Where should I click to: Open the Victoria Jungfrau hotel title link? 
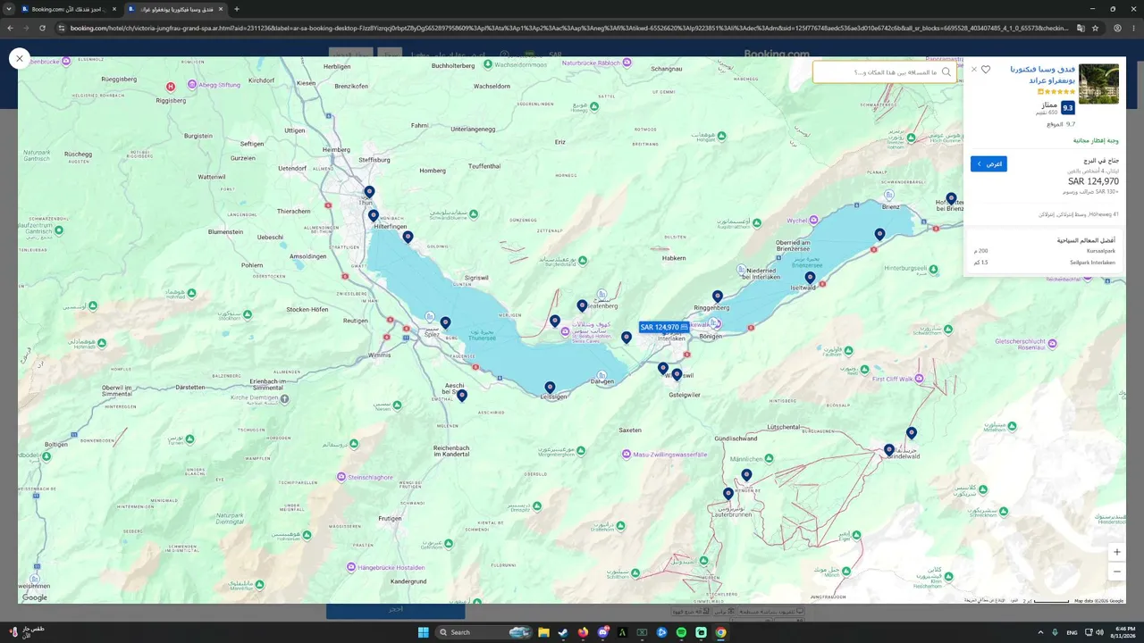pyautogui.click(x=1042, y=74)
